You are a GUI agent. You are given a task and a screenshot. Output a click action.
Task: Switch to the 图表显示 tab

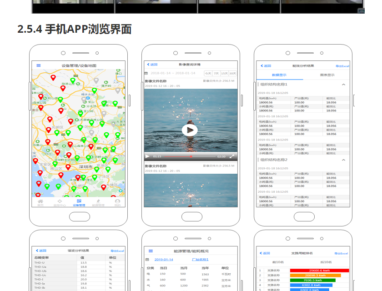pos(327,75)
